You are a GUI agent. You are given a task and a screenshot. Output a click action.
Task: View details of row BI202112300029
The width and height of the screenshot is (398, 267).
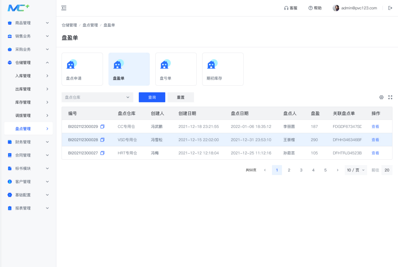(375, 126)
